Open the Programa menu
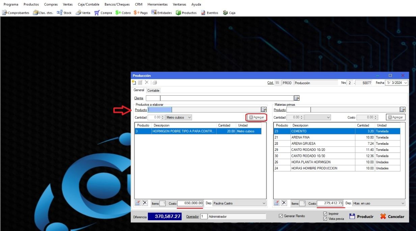416x231 pixels. [x=11, y=4]
